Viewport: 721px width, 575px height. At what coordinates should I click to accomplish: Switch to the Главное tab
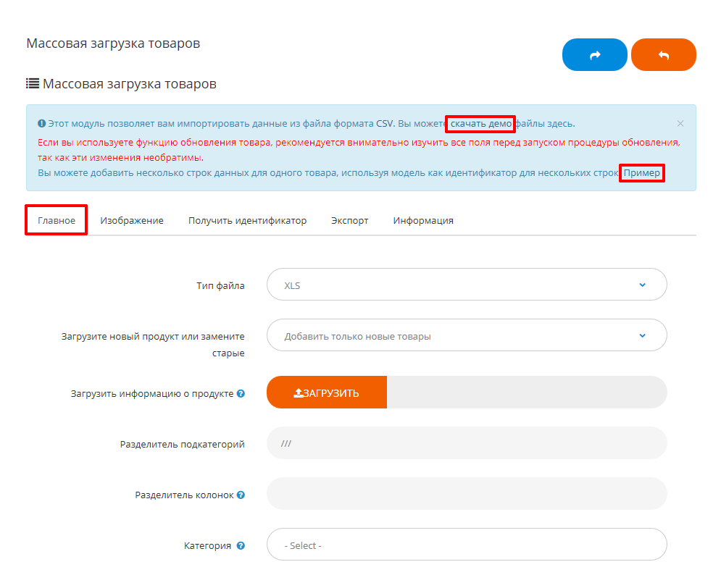pyautogui.click(x=57, y=220)
